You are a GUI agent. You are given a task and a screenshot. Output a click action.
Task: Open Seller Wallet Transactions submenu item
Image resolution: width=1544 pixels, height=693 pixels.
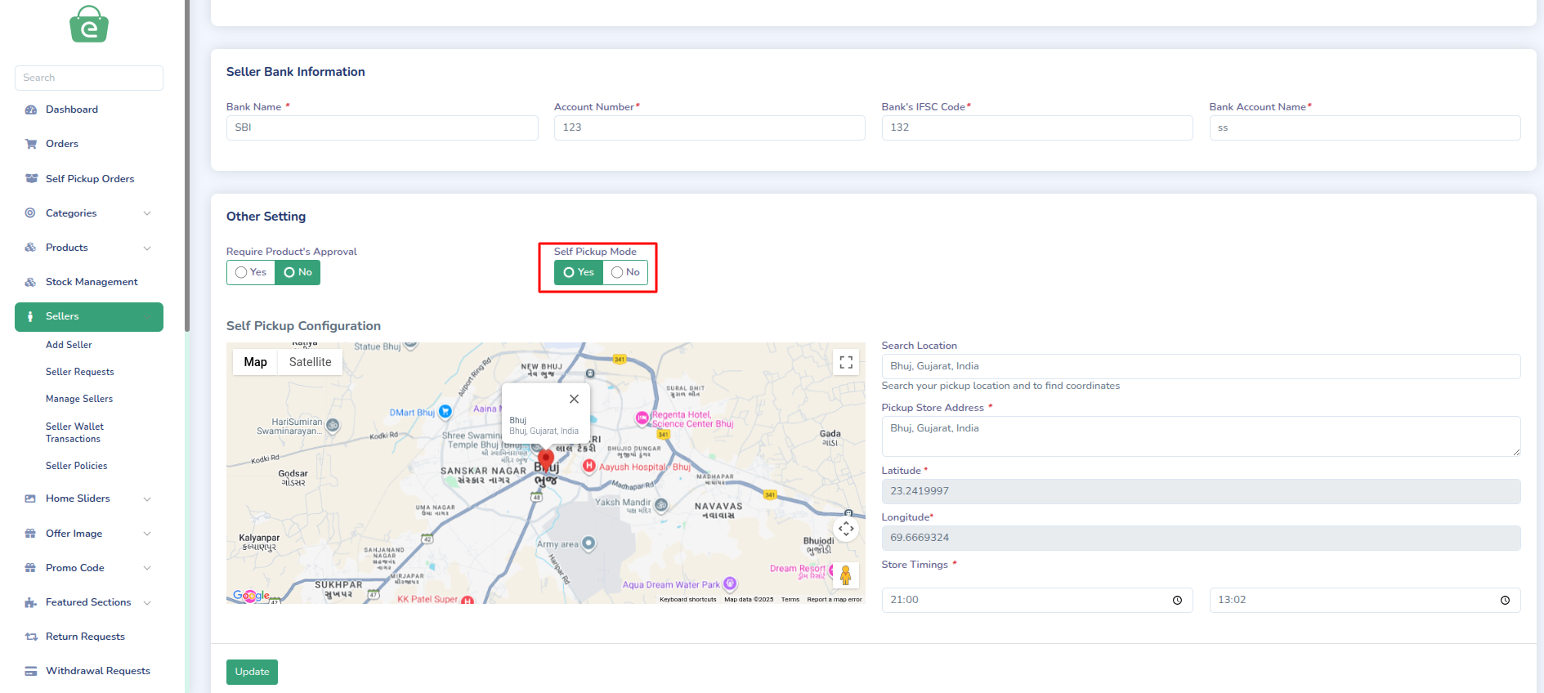click(74, 432)
